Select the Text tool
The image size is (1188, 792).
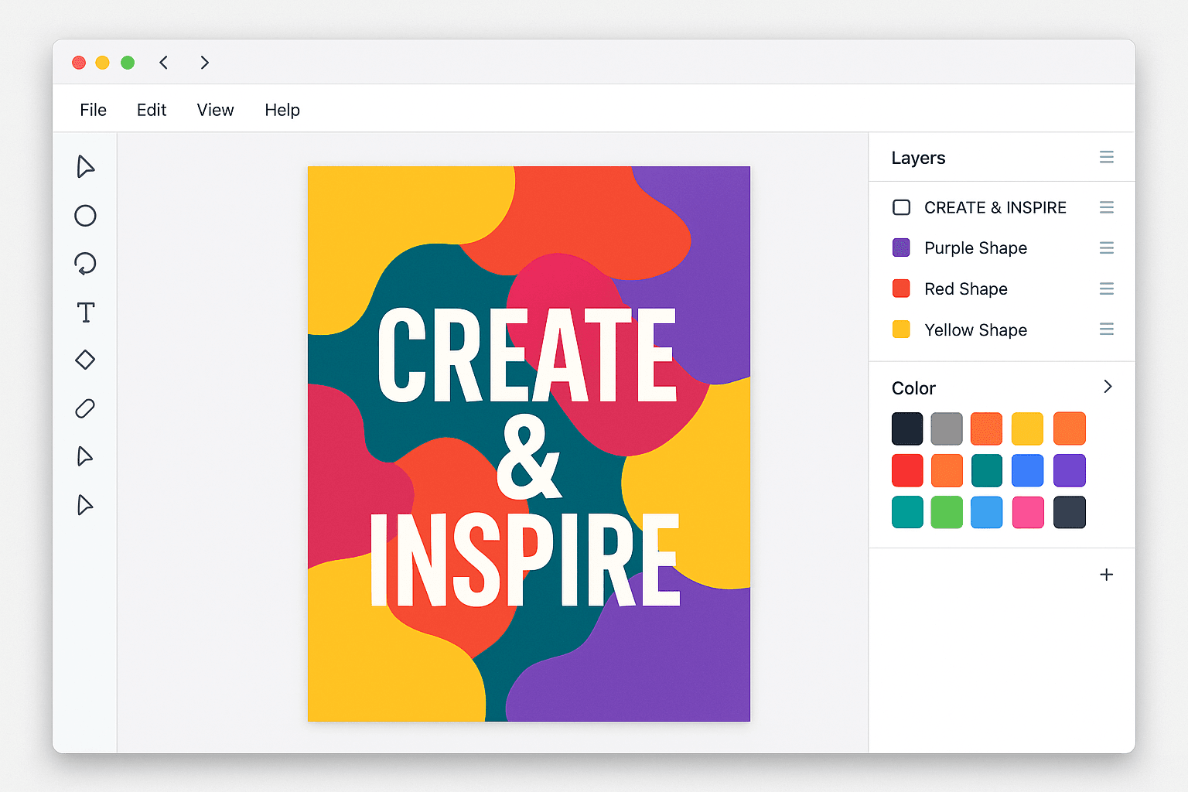85,312
